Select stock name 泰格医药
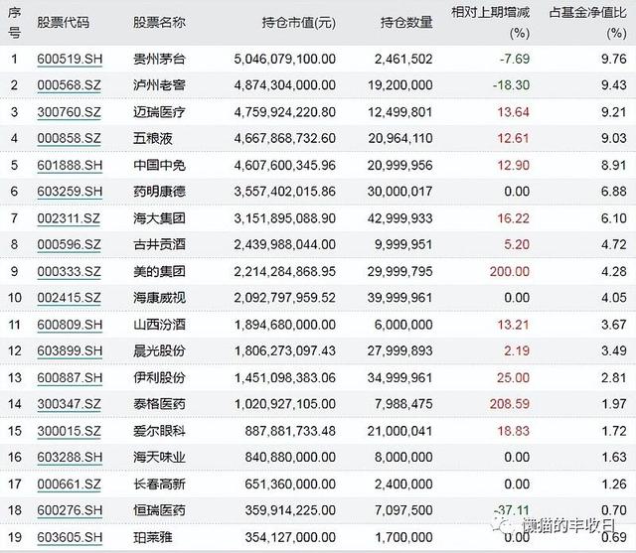The image size is (636, 553). coord(159,404)
